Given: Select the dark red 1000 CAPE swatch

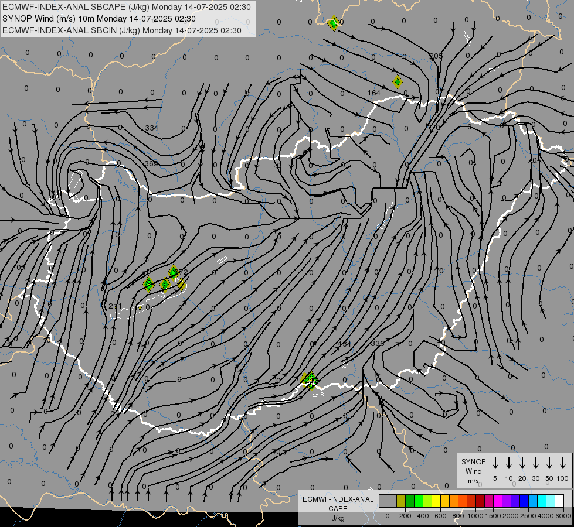Looking at the screenshot, I should pyautogui.click(x=480, y=501).
